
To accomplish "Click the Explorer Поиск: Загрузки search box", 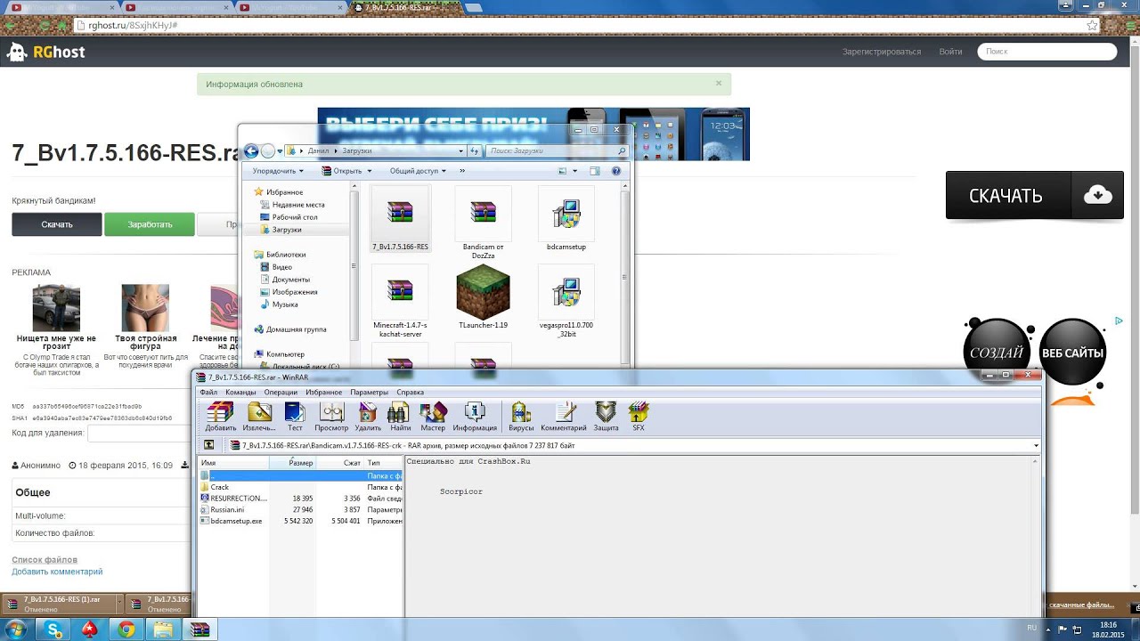I will point(558,151).
